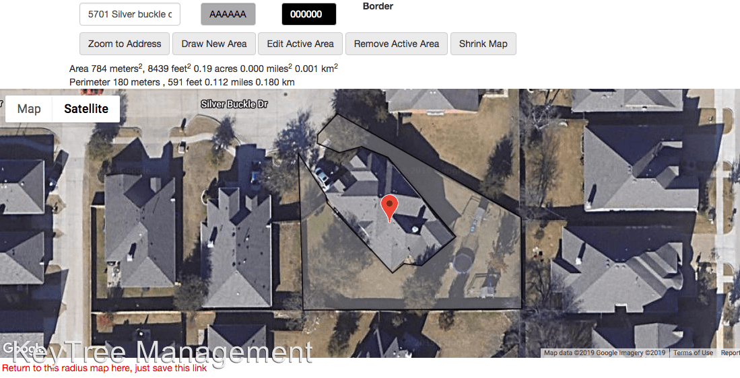Click the Zoom to Address button

click(125, 44)
